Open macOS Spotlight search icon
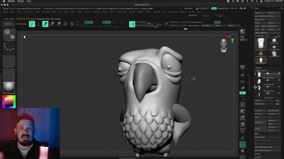 pyautogui.click(x=257, y=1)
